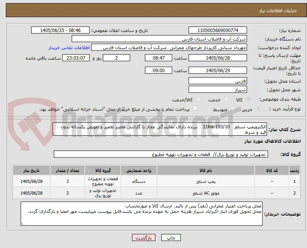
Task: Click the اطلاعات کالاهای مورد نیاز heading
Action: point(272,141)
